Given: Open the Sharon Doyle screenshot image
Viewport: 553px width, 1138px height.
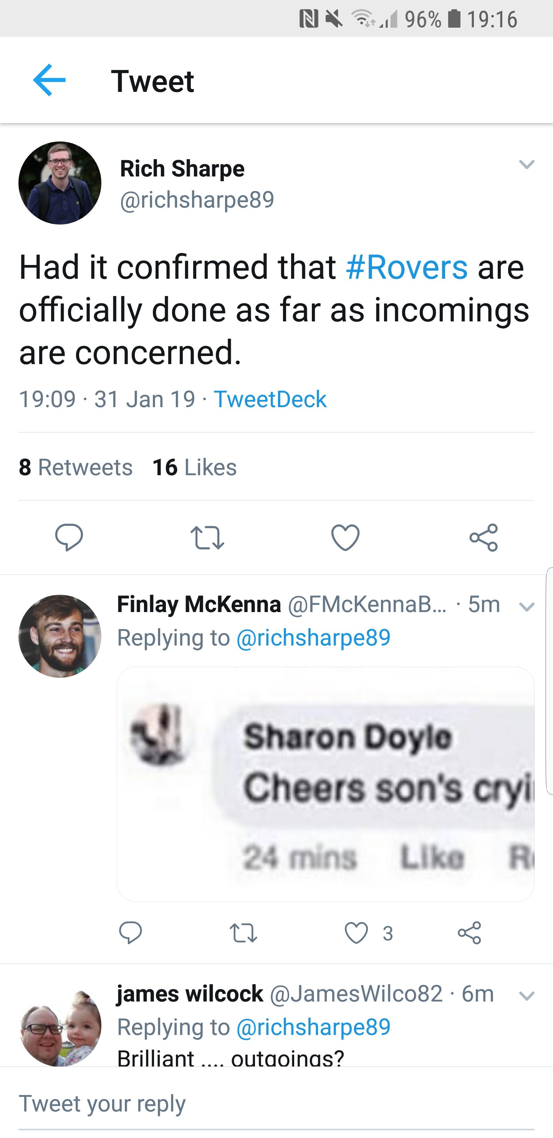Looking at the screenshot, I should coord(325,784).
